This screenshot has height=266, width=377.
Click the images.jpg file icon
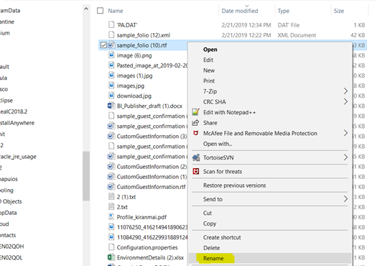[111, 86]
